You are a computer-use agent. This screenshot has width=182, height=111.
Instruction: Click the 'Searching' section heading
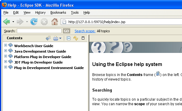click(102, 90)
